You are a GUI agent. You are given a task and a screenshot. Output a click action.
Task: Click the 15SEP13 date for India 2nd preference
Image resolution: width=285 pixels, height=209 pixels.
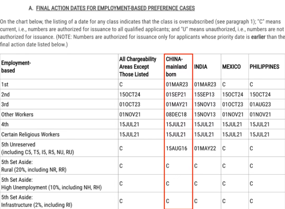pyautogui.click(x=205, y=94)
